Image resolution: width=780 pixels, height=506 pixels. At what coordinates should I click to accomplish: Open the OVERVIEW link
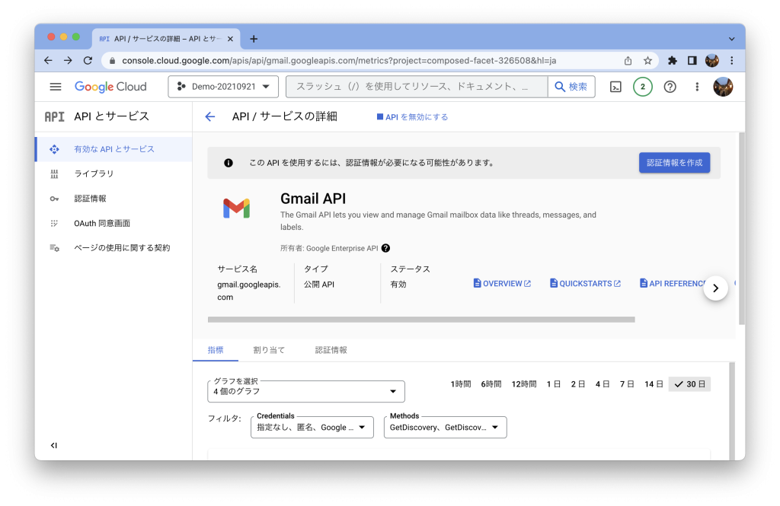[x=502, y=283]
